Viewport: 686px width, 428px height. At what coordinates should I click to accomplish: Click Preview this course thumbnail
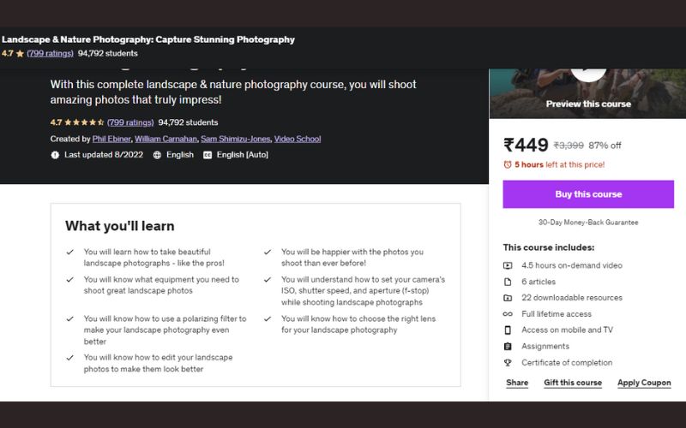click(x=587, y=93)
